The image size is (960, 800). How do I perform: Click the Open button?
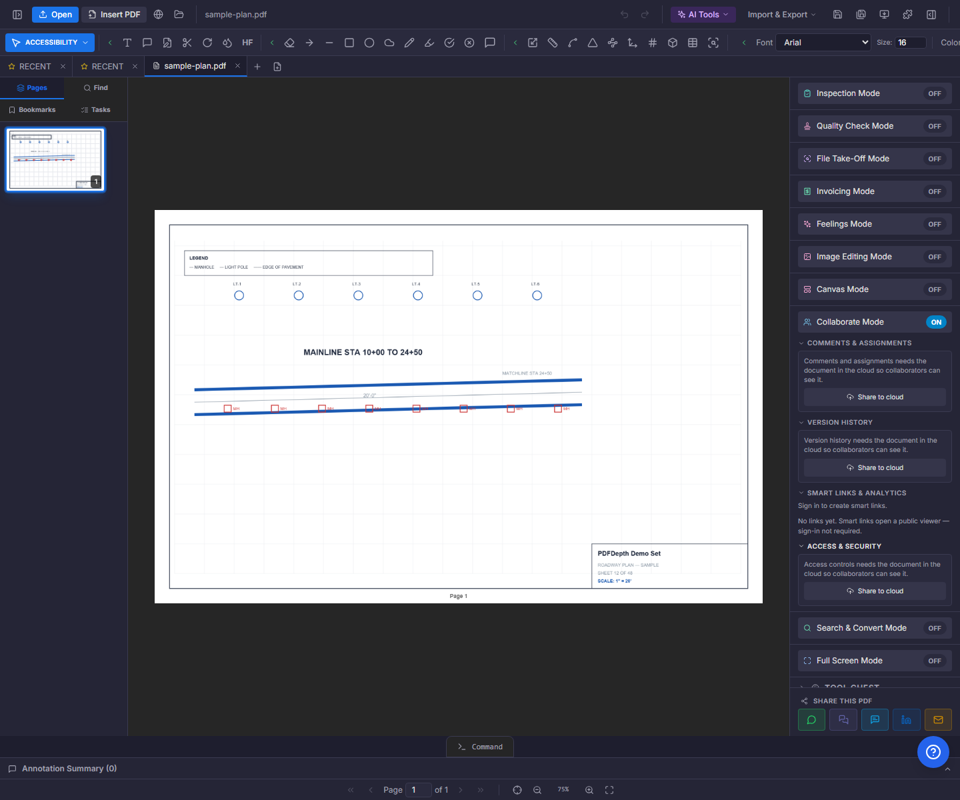(55, 15)
